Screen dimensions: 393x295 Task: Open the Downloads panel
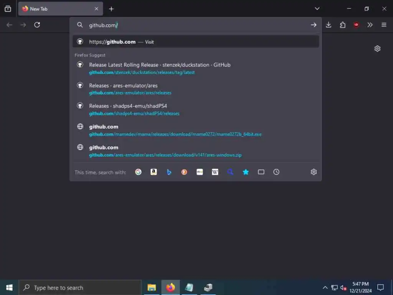[x=329, y=25]
